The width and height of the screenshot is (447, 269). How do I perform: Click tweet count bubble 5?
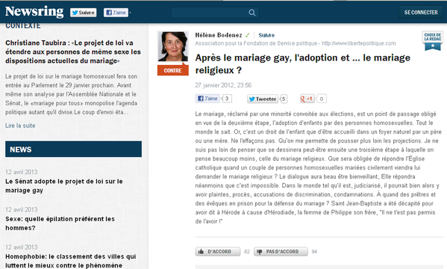284,99
